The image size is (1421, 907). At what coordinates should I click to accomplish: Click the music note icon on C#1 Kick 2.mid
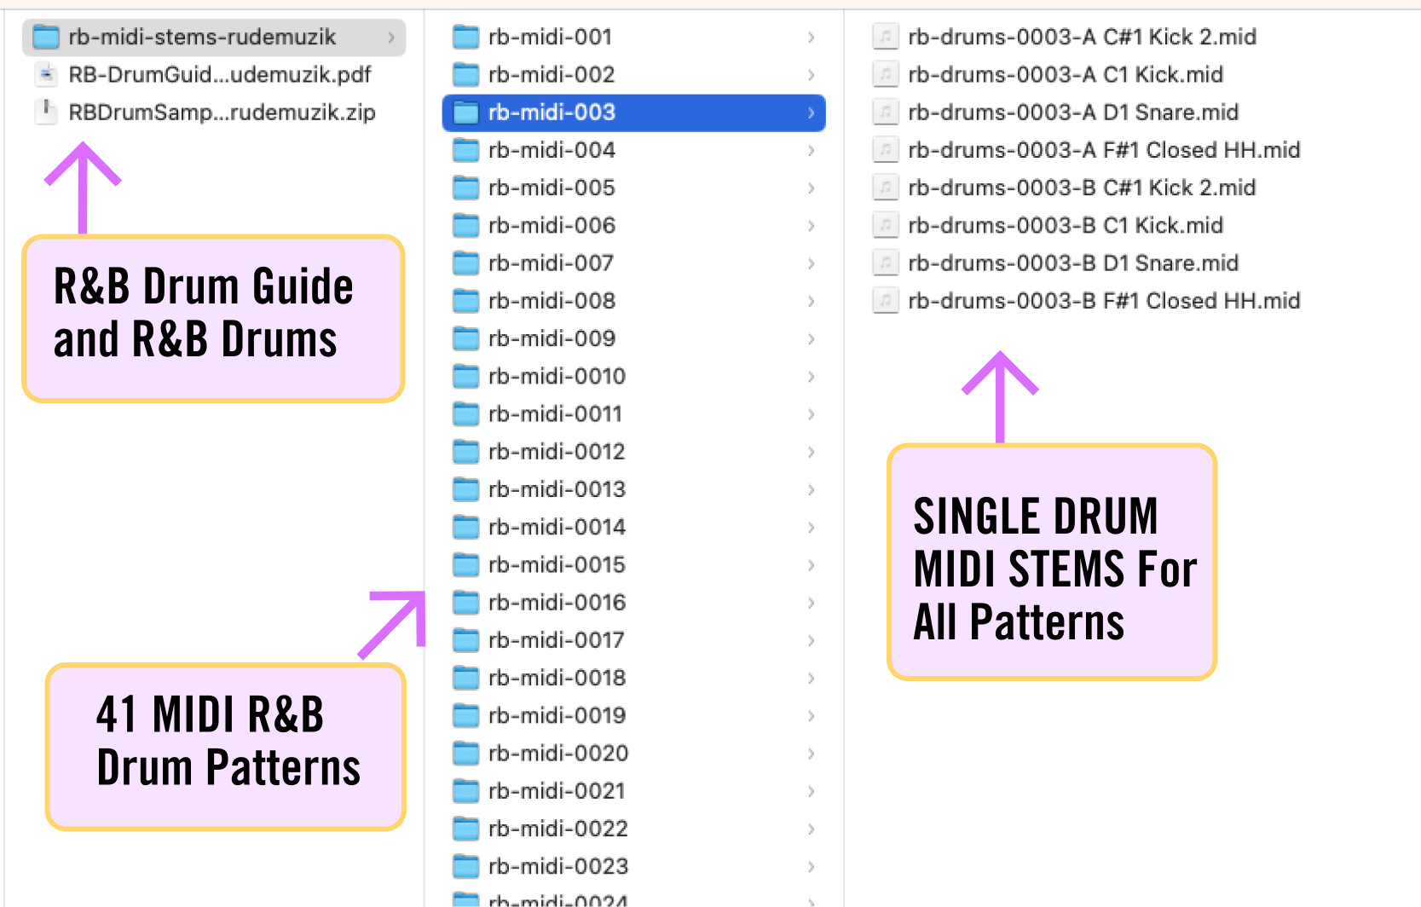pos(885,37)
